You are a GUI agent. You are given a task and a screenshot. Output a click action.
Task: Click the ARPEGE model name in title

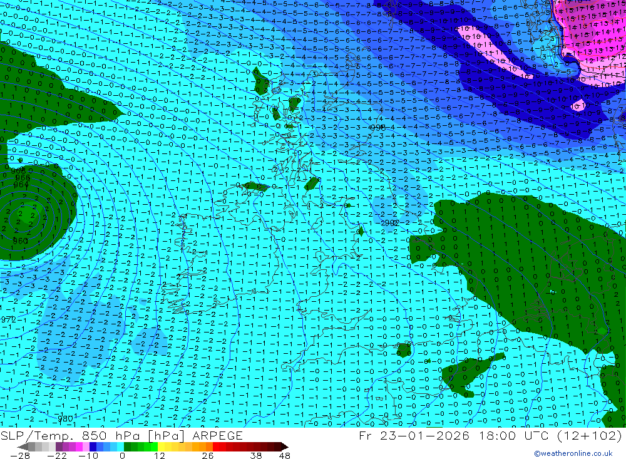coord(217,435)
